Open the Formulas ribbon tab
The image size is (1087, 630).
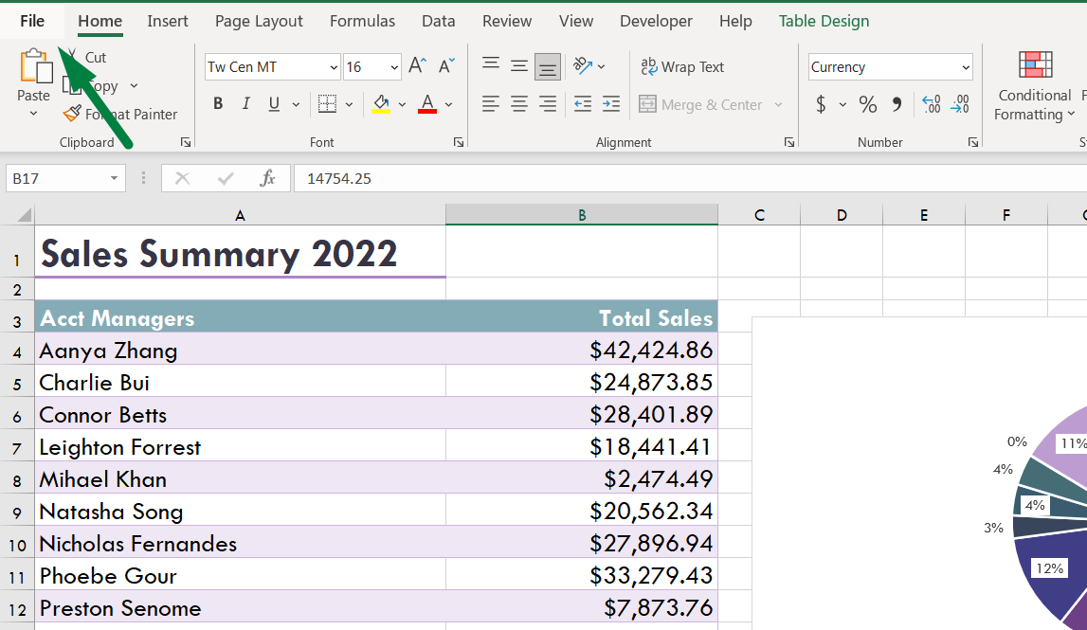point(362,20)
